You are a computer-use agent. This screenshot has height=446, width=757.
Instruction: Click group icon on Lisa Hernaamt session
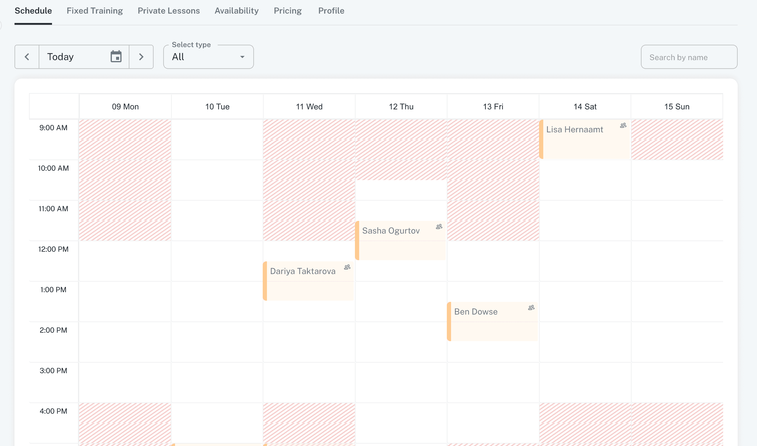click(623, 125)
